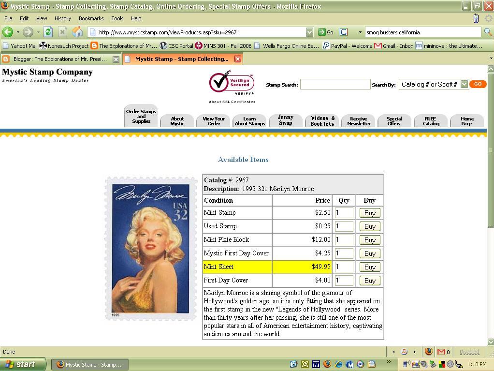Open the FREE Catalog tab

point(431,121)
